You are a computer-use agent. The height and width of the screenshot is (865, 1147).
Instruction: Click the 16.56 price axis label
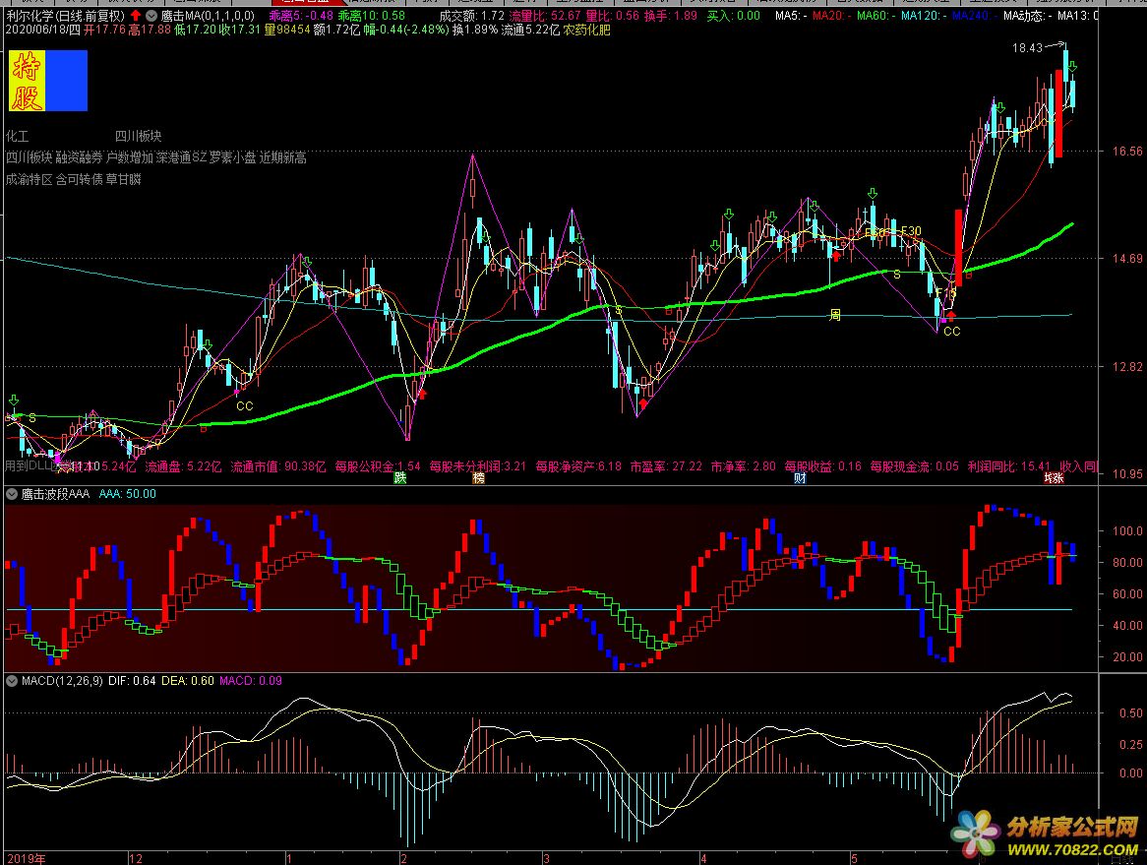pos(1127,152)
